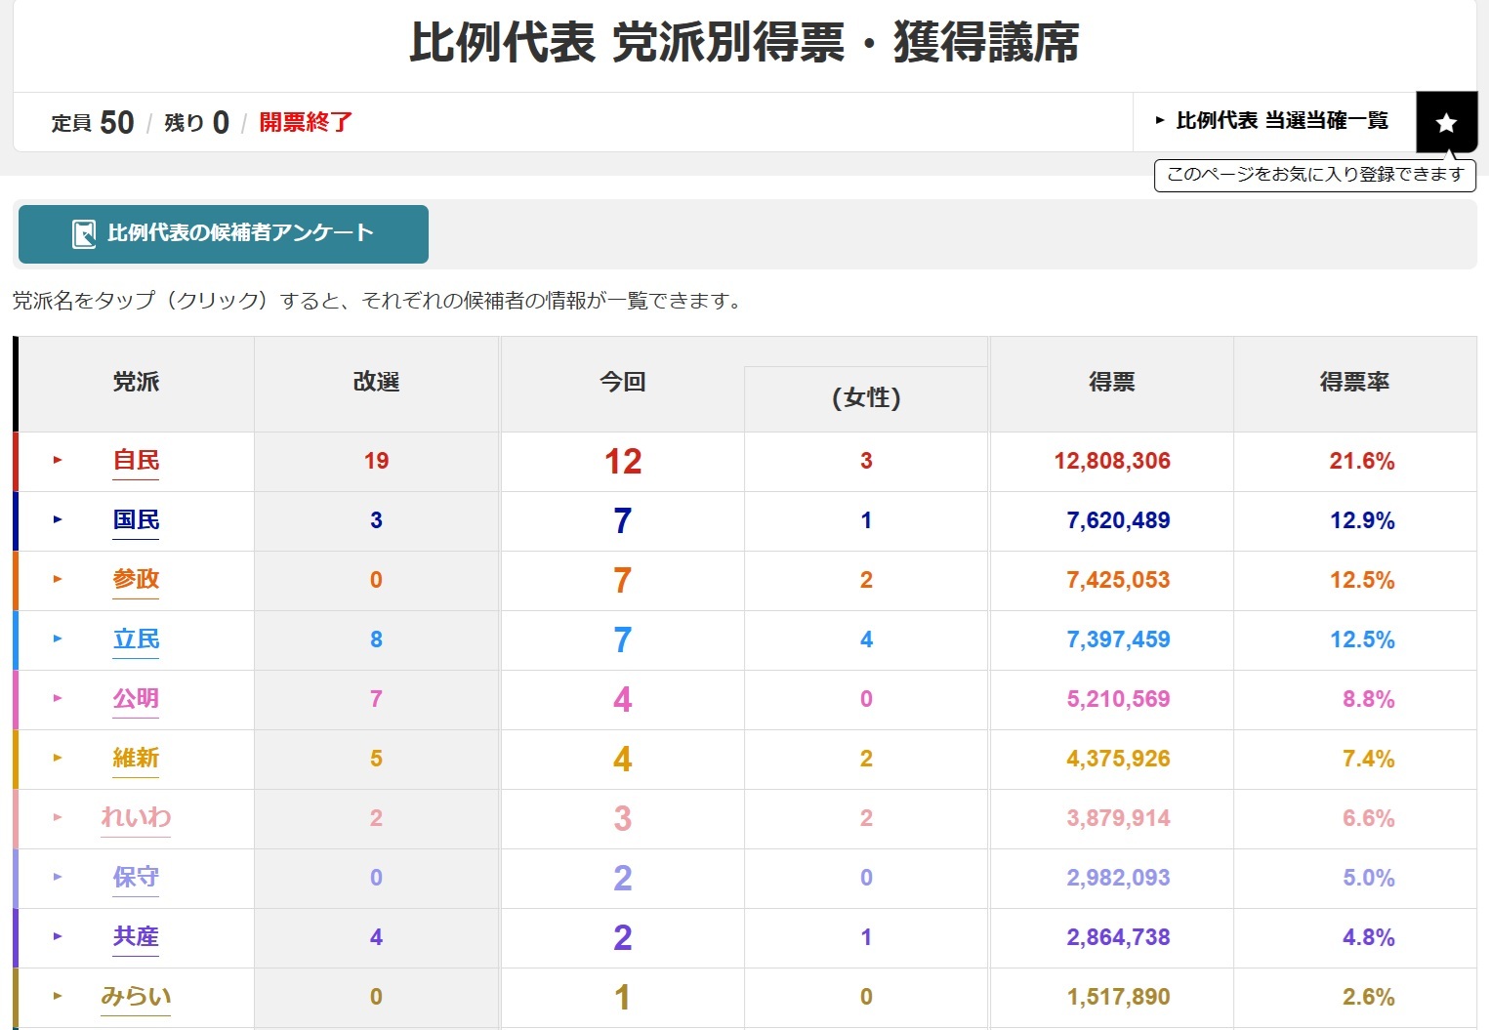The image size is (1489, 1030).
Task: Click the orange arrow beside 参政
Action: click(58, 579)
